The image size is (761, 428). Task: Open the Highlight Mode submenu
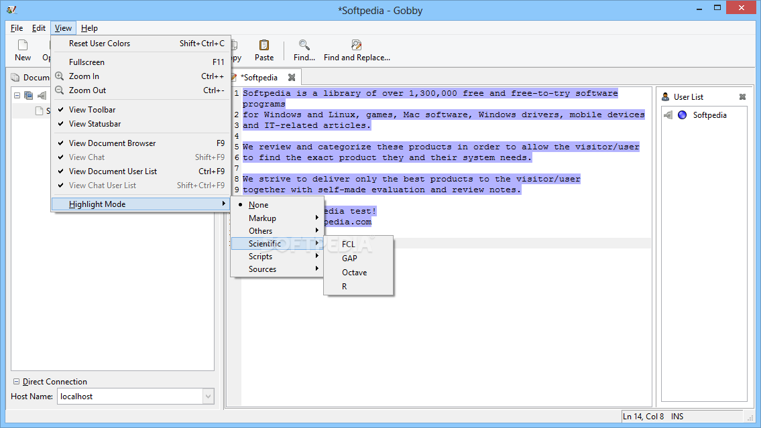141,204
